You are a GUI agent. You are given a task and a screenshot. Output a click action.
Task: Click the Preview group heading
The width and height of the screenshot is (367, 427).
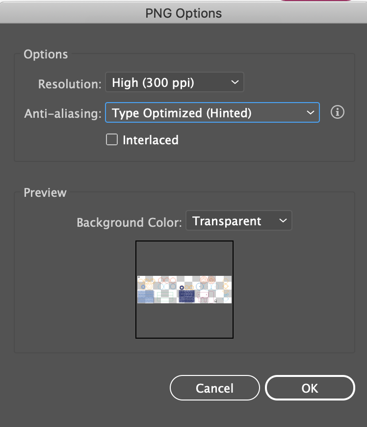tap(45, 192)
